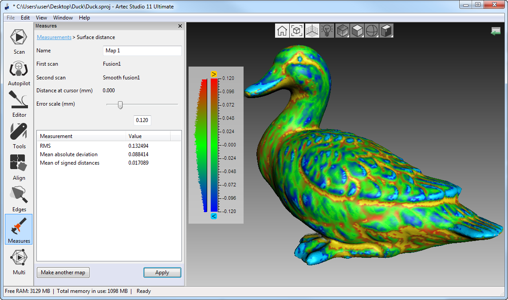
Task: Open the Edges panel
Action: [x=19, y=199]
